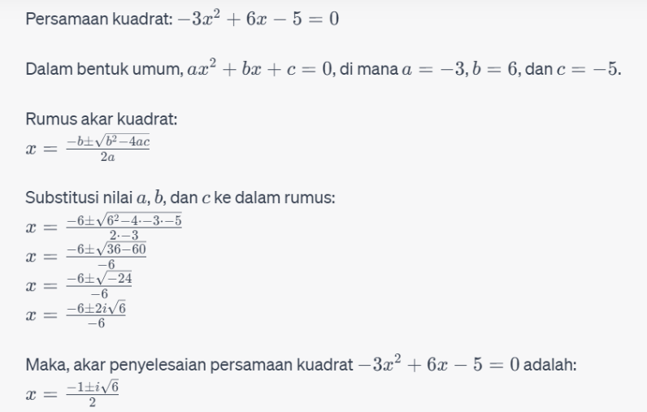Click the a = -3 coefficient value
Screen dimensions: 647x412
click(434, 69)
